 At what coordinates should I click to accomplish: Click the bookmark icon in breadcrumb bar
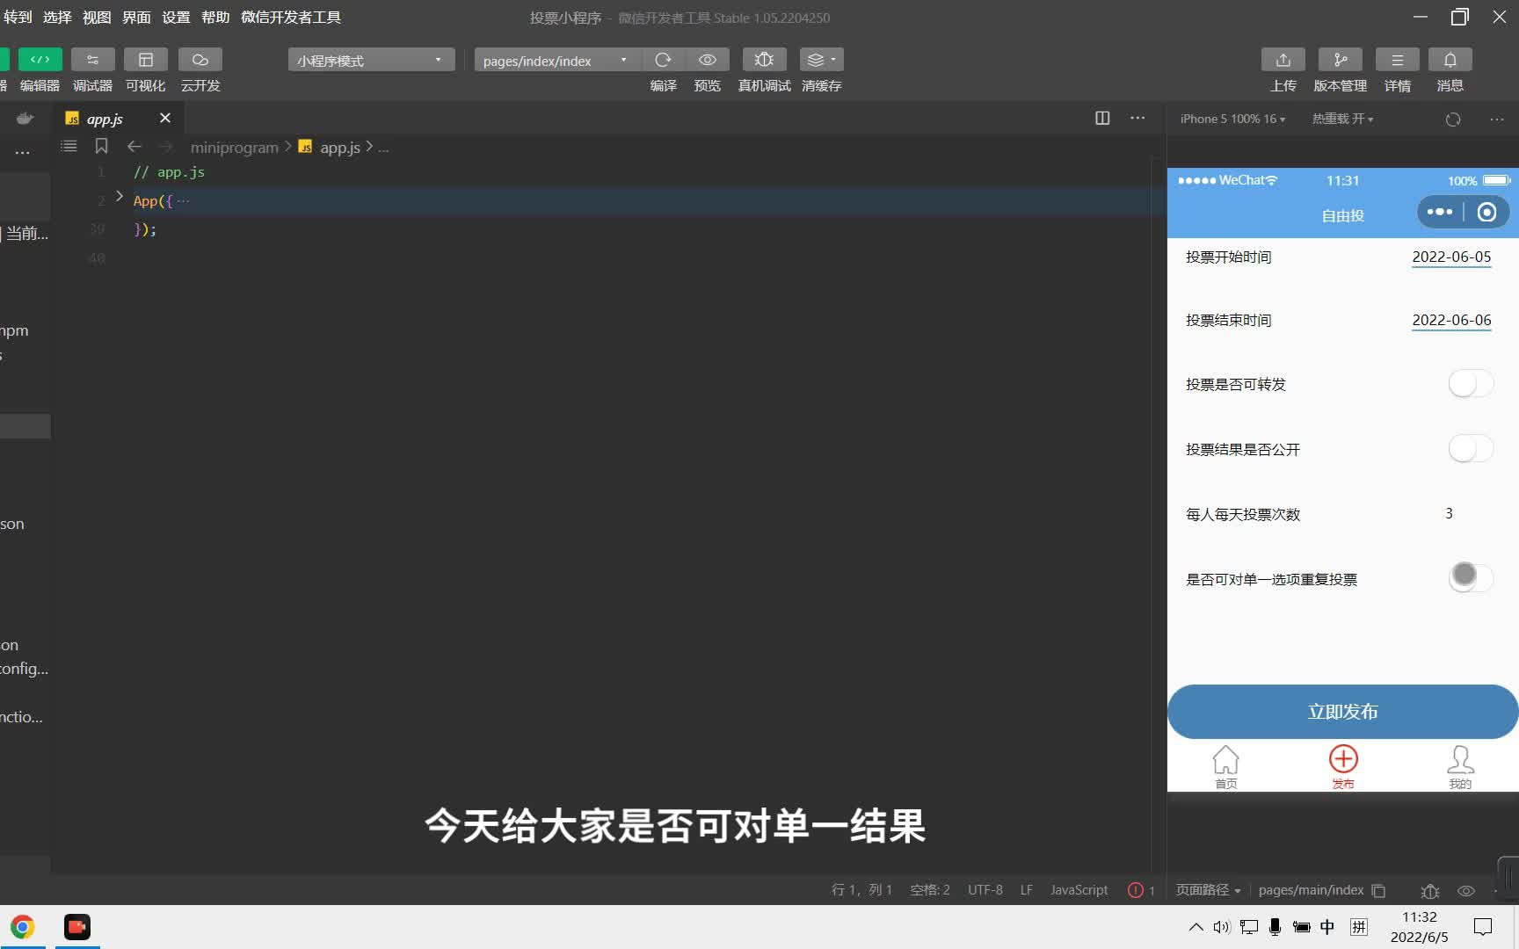tap(101, 146)
